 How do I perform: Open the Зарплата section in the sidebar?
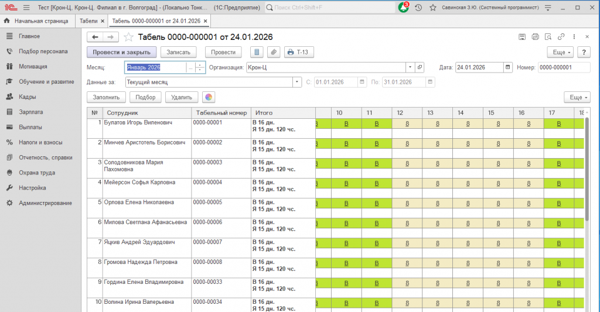30,112
